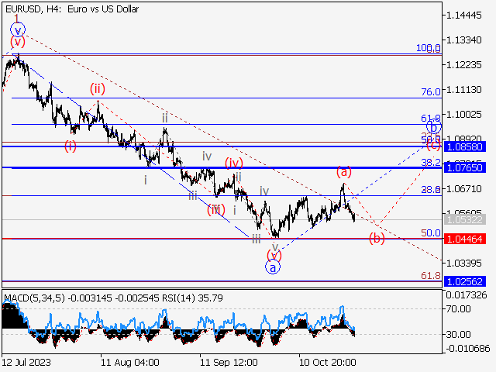Click the '12 Jul 2023' date label

tap(26, 362)
